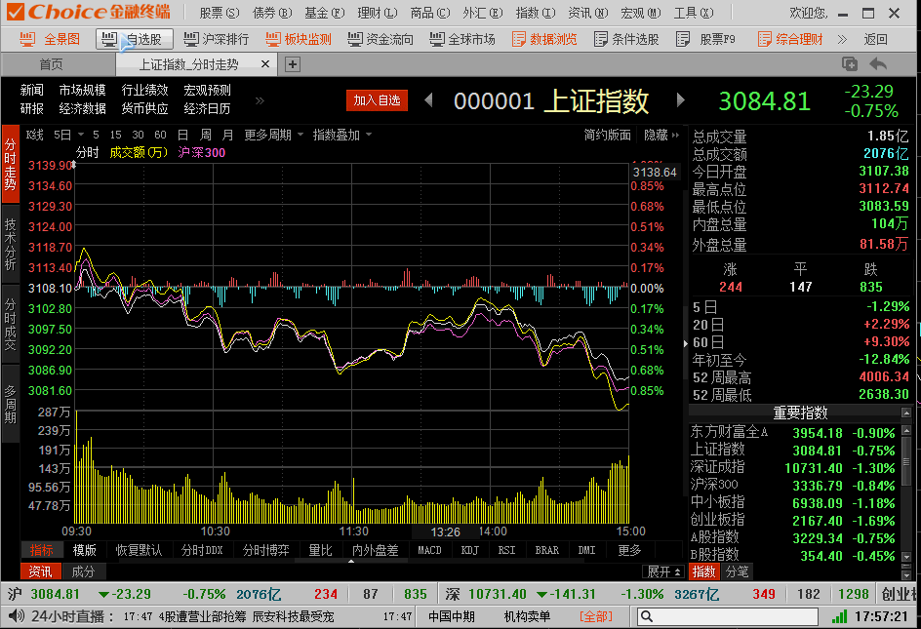Open the 宏观预测 link

tap(207, 90)
